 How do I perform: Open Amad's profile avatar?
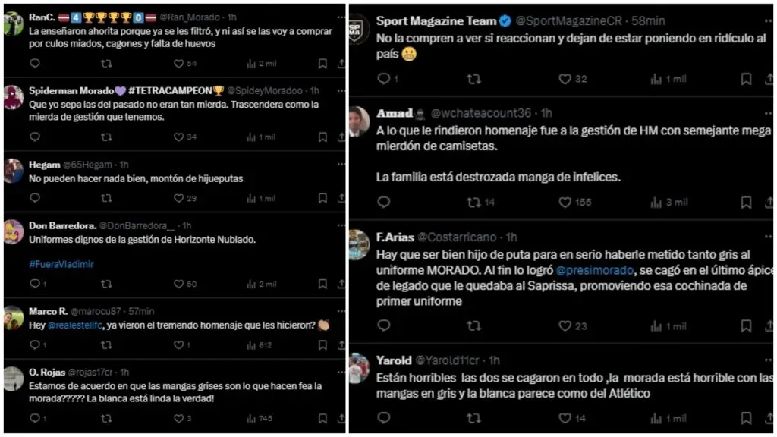tap(360, 121)
